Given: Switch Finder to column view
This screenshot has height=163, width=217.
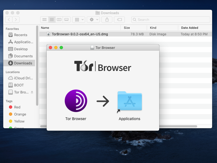Looking at the screenshot, I should [x=59, y=20].
